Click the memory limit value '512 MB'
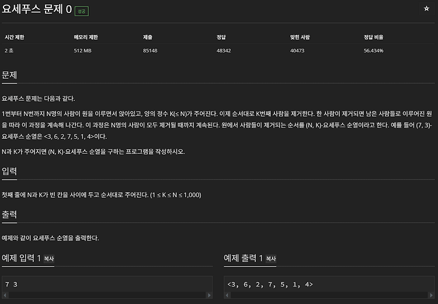 (83, 51)
